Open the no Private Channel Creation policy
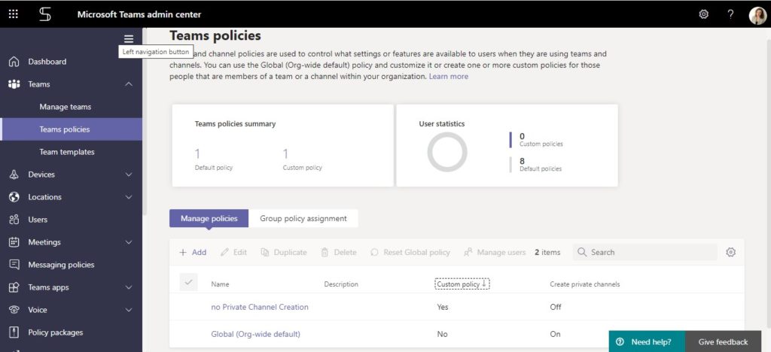 tap(260, 307)
